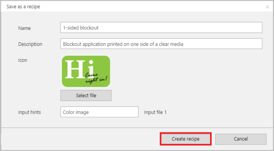Click the Create recipe button

pos(185,139)
